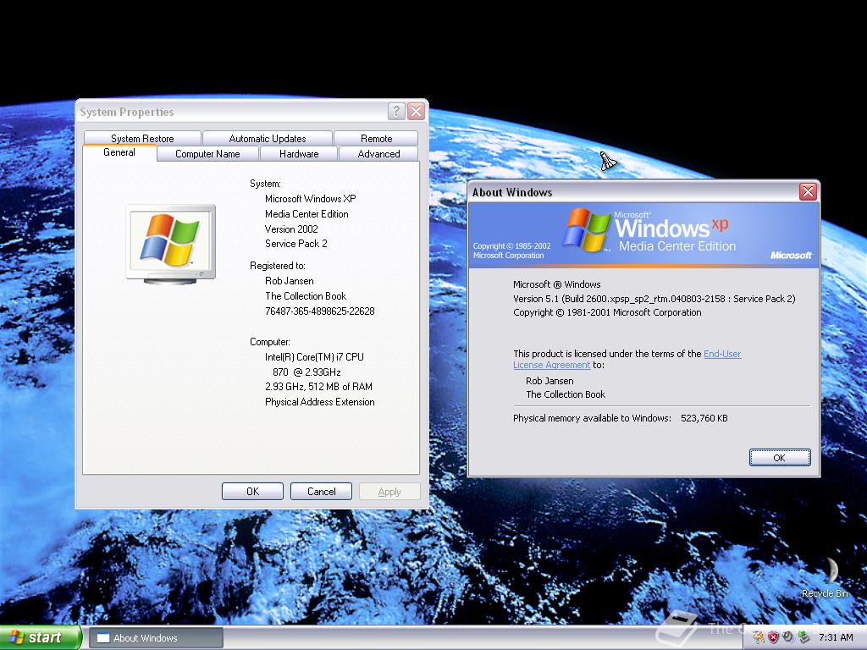Select the General tab

(119, 152)
